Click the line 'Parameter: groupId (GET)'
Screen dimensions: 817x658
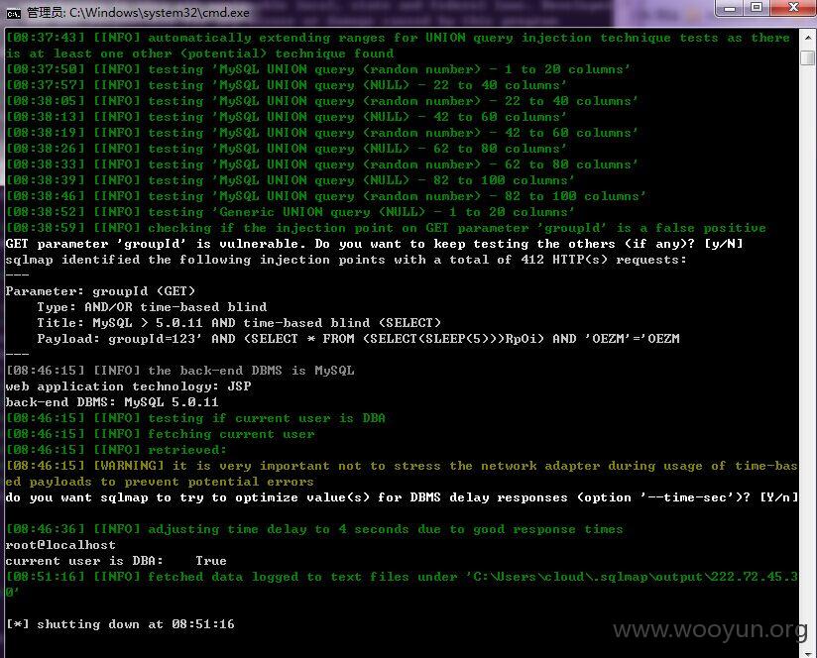point(100,291)
